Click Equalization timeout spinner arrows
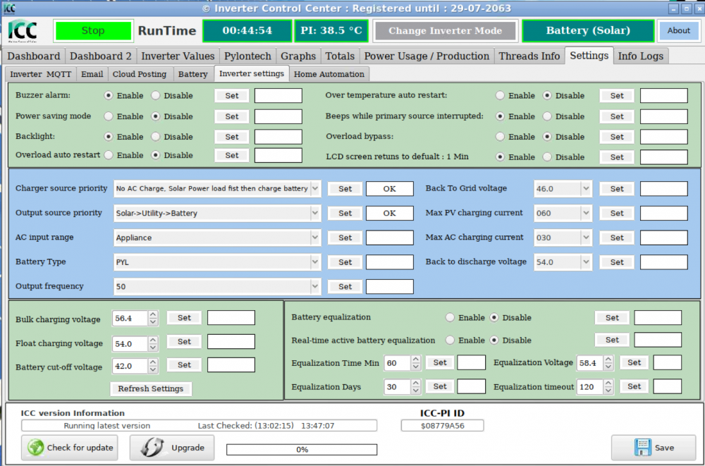This screenshot has height=466, width=705. point(608,387)
